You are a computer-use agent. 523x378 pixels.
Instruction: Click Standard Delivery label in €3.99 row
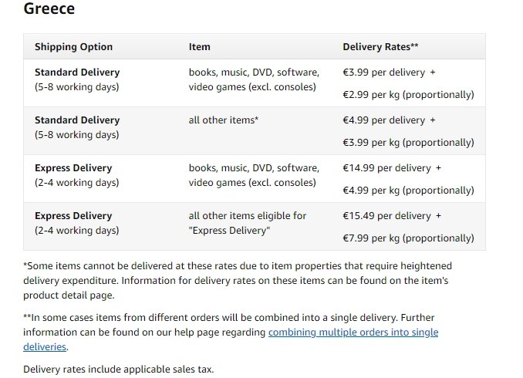coord(77,73)
